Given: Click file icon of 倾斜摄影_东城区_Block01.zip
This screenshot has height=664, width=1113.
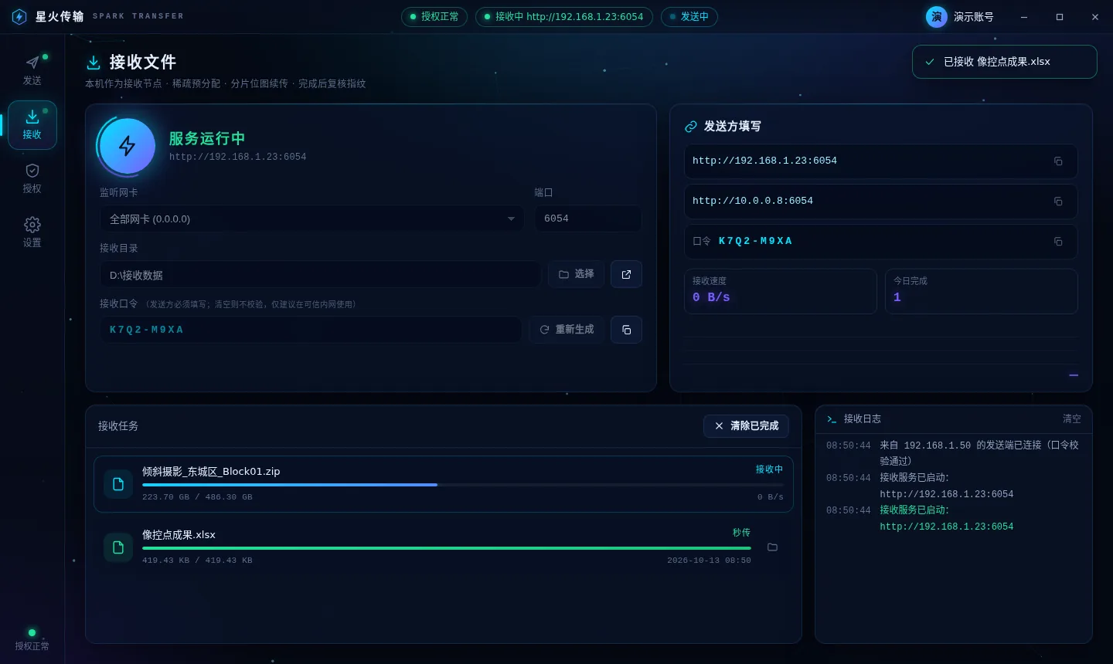Looking at the screenshot, I should 118,484.
